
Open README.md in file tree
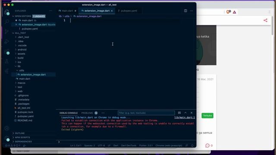[25, 121]
